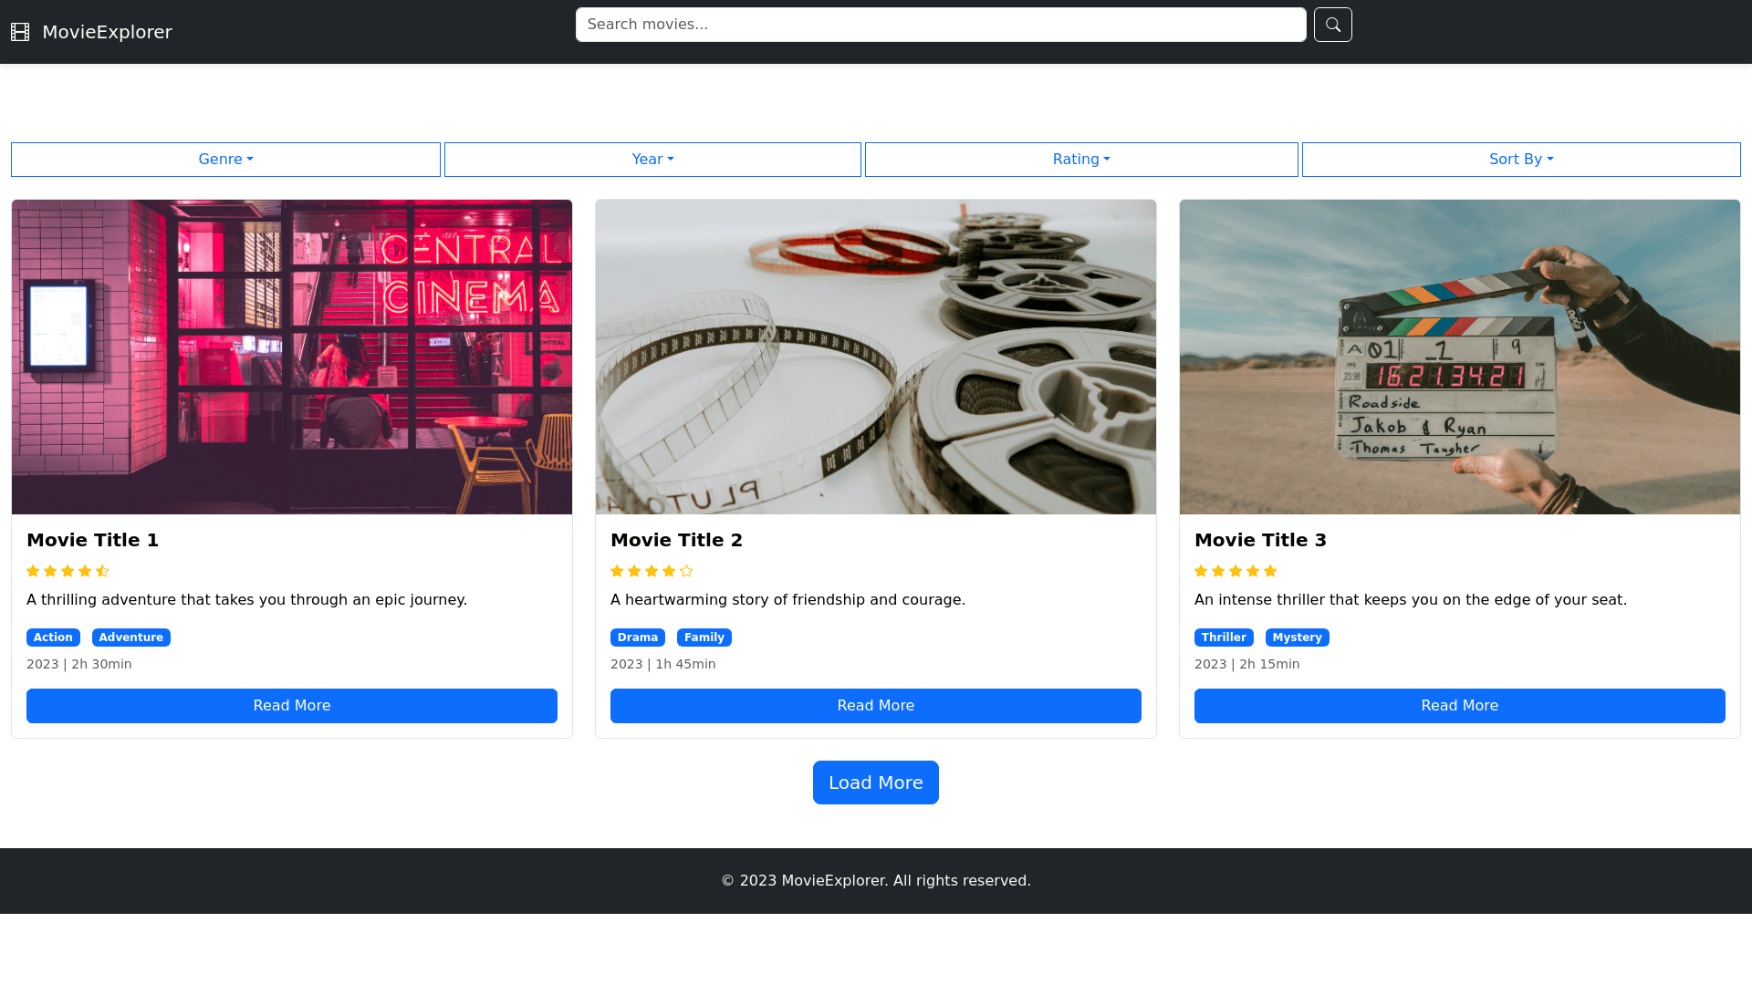Click the Thriller tag on Movie Title 3
This screenshot has width=1752, height=985.
pos(1224,637)
